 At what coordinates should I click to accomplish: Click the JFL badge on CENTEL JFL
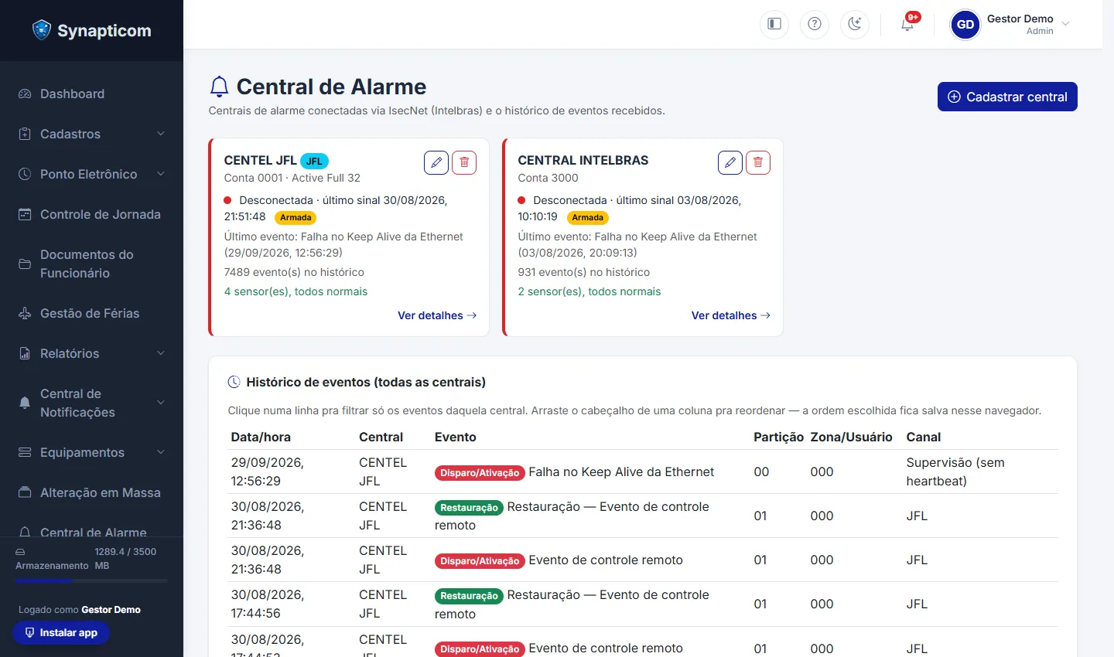(x=314, y=161)
